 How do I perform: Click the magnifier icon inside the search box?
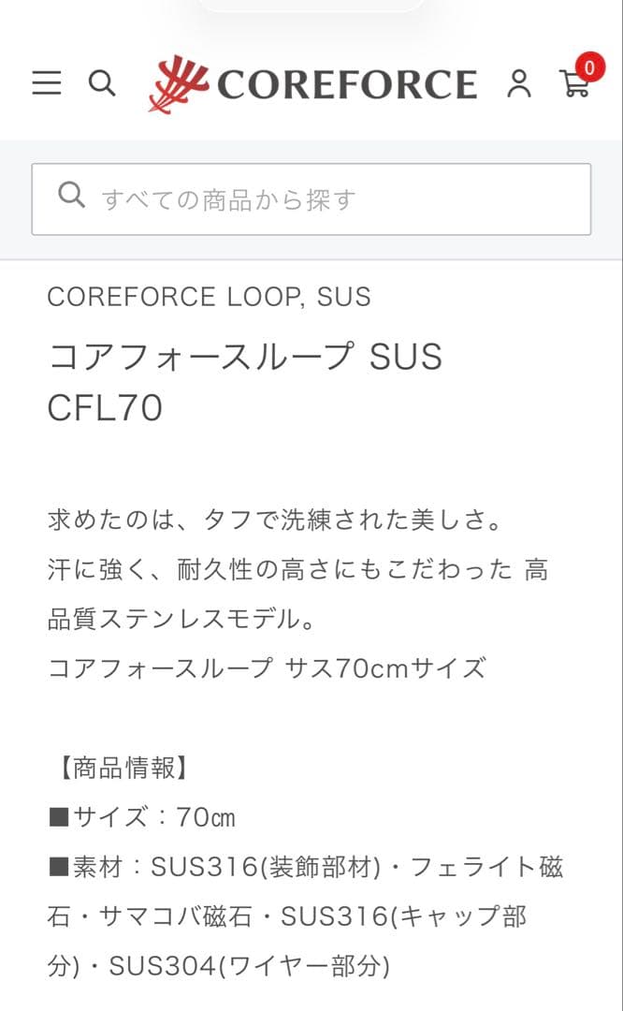[x=71, y=194]
